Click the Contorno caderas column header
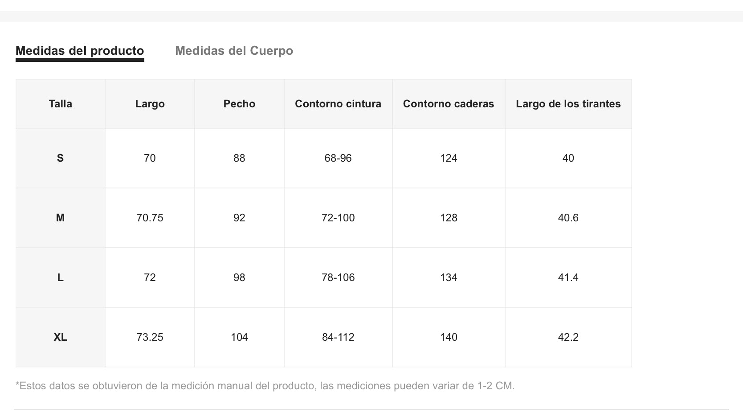This screenshot has width=743, height=412. (448, 104)
